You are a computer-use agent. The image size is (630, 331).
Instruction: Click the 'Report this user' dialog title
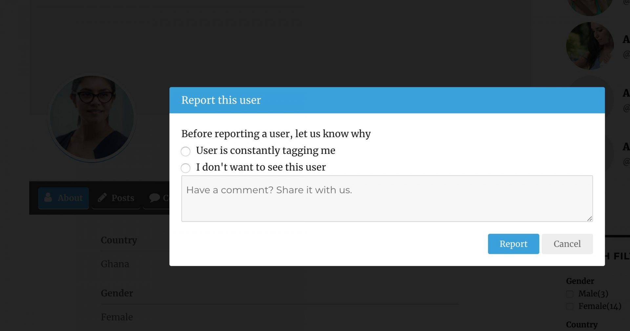[x=221, y=100]
